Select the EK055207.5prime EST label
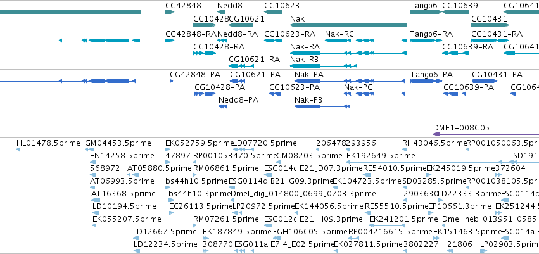 pyautogui.click(x=127, y=219)
